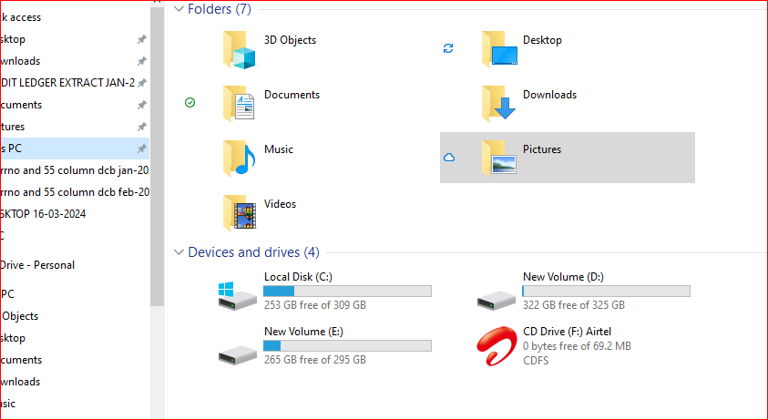Click the pin icon next to 'tures' in quick access
The width and height of the screenshot is (768, 420).
[x=141, y=127]
